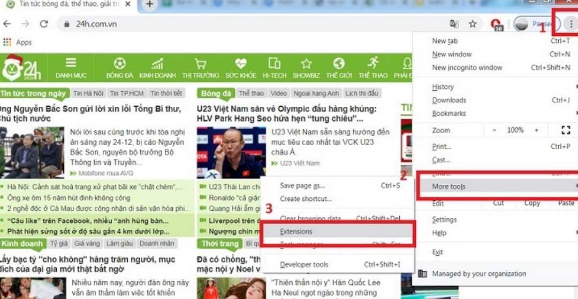Go forward with the forward arrow
The height and width of the screenshot is (299, 578).
(25, 24)
